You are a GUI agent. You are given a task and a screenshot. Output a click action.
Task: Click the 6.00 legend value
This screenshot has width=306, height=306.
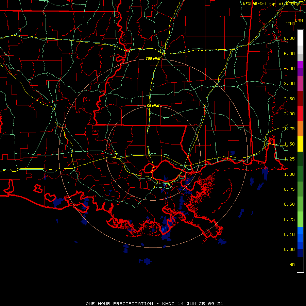[x=289, y=53]
